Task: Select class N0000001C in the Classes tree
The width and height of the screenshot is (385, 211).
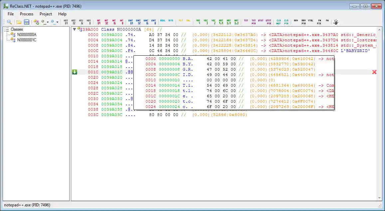Action: [27, 40]
